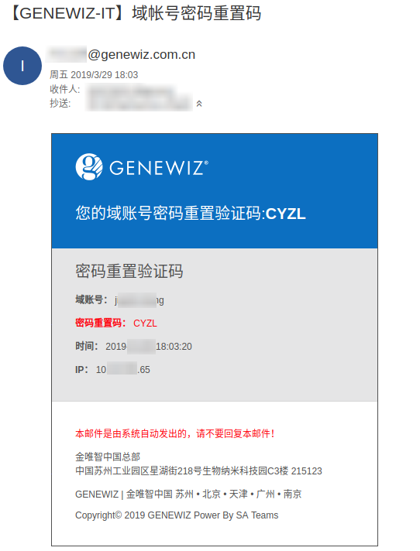Image resolution: width=420 pixels, height=551 pixels.
Task: Click the IP address line
Action: (x=112, y=370)
